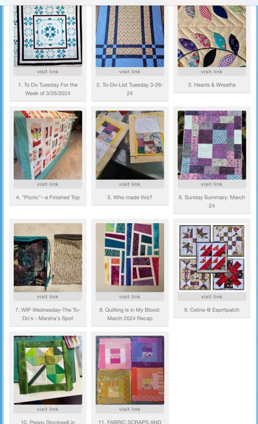Open the Hearts & Wreaths leaf appliqué image
This screenshot has height=424, width=258.
click(212, 36)
